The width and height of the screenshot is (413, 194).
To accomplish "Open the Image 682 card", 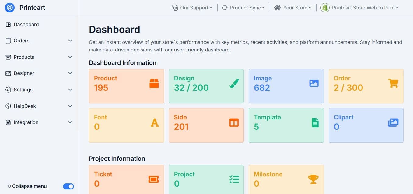I will [286, 86].
